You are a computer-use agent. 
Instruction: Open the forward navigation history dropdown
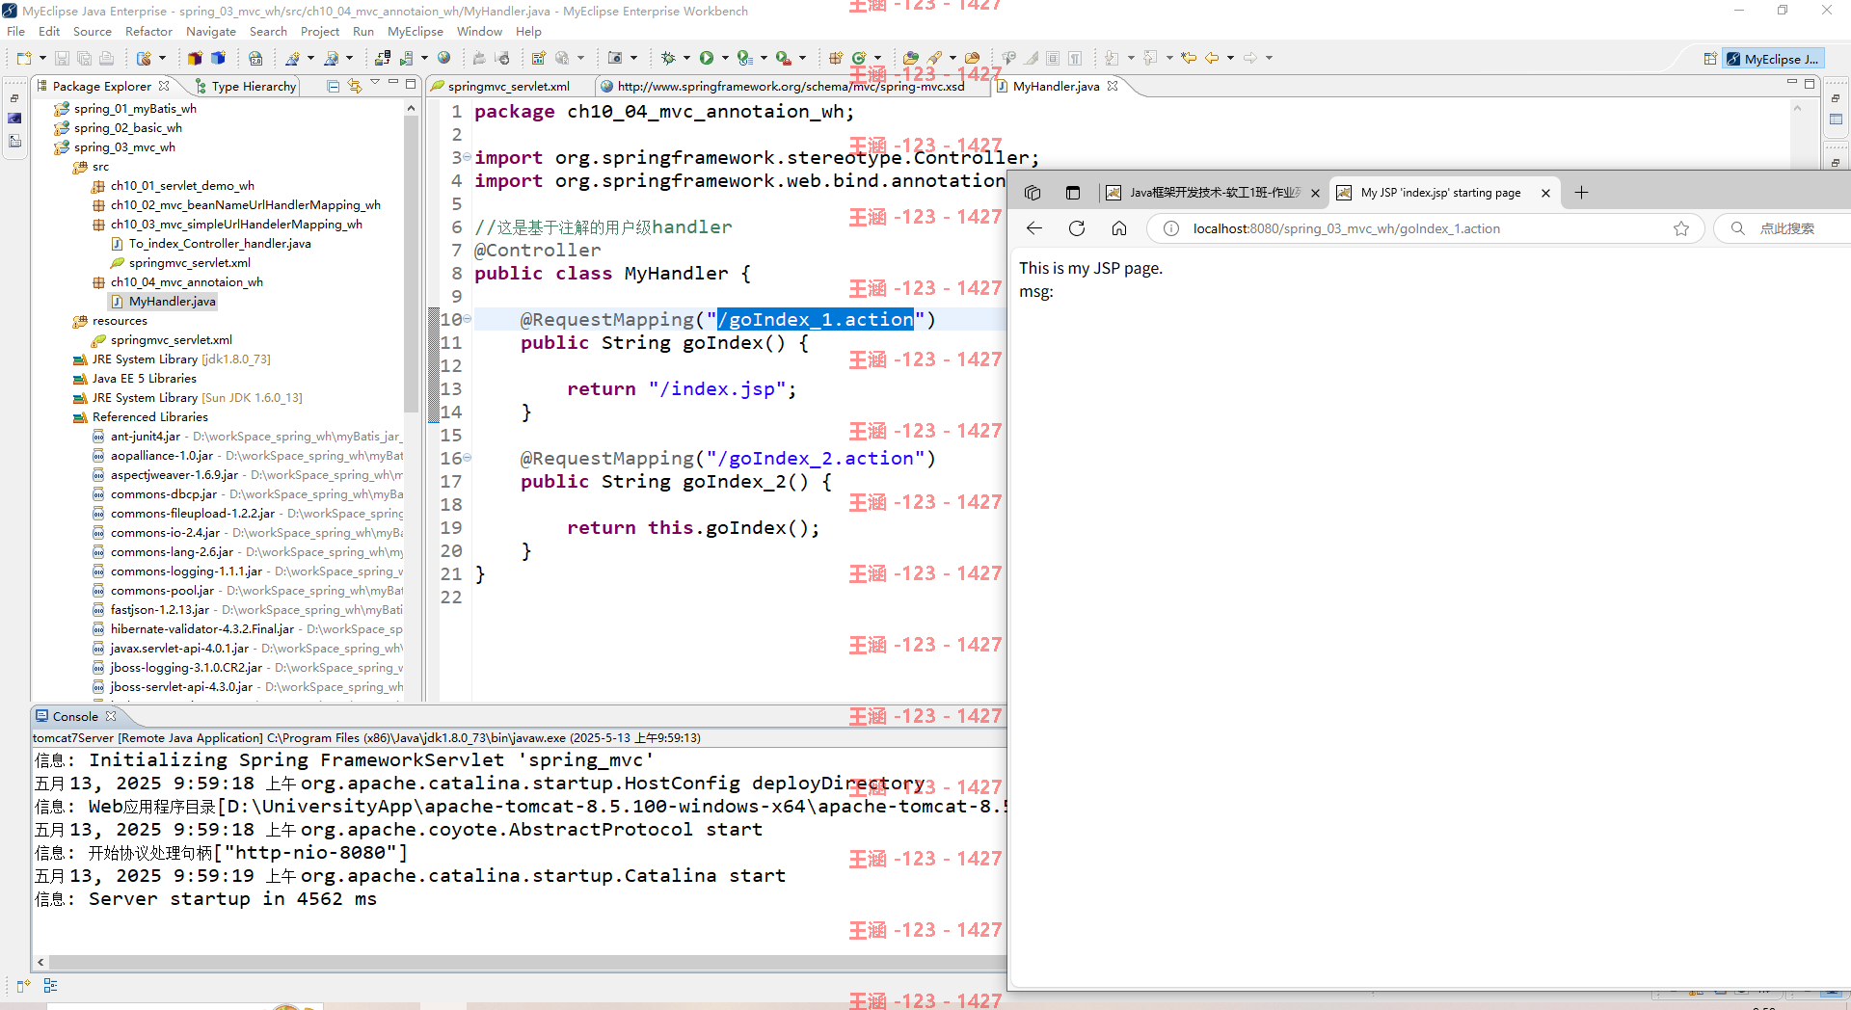pos(1269,58)
